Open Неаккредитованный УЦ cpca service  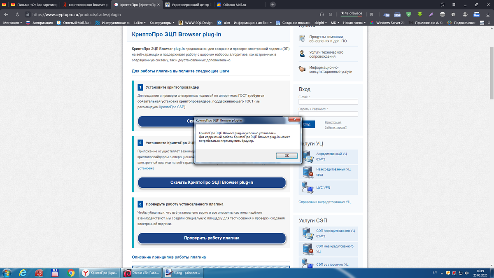(x=328, y=172)
